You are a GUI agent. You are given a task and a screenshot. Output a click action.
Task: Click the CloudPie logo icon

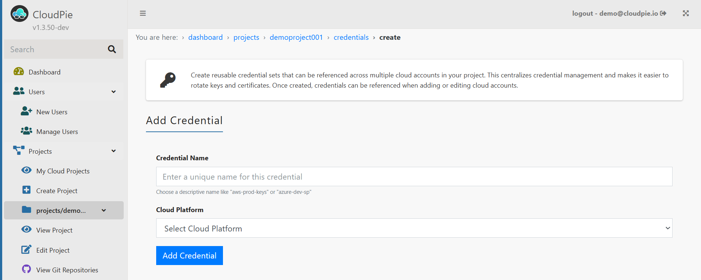pyautogui.click(x=19, y=14)
